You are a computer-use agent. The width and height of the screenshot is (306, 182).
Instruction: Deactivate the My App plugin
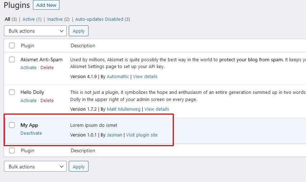[31, 133]
